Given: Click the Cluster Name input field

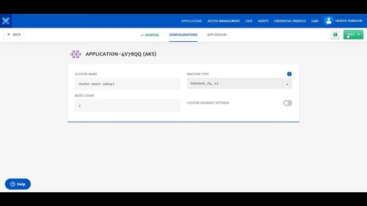Looking at the screenshot, I should [127, 84].
